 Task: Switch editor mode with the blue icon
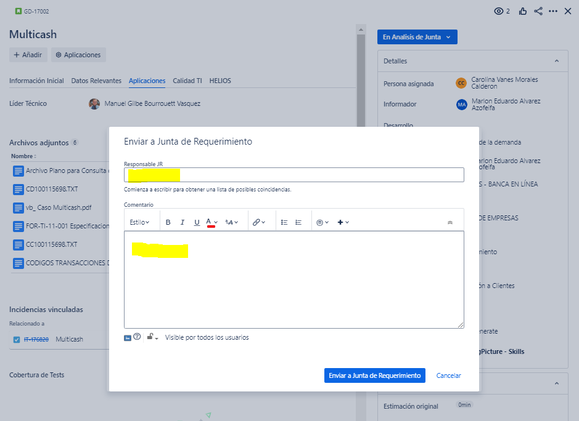click(x=128, y=338)
